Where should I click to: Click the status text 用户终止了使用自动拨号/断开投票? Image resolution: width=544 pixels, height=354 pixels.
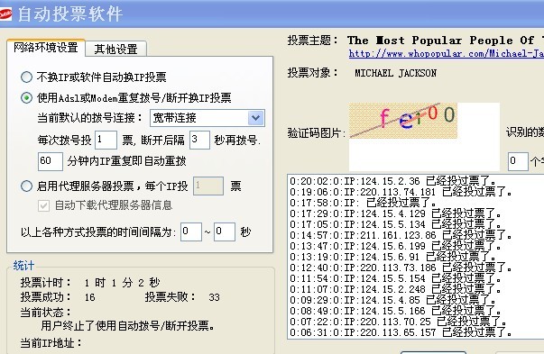128,325
